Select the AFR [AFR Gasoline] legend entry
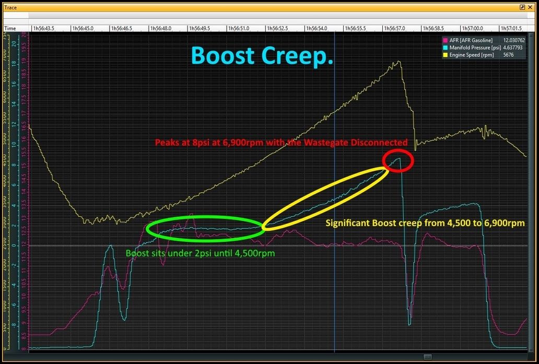 click(x=471, y=40)
